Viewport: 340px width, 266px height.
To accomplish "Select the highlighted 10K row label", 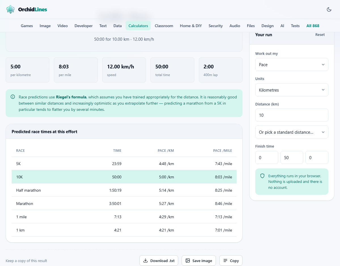I will pyautogui.click(x=19, y=177).
